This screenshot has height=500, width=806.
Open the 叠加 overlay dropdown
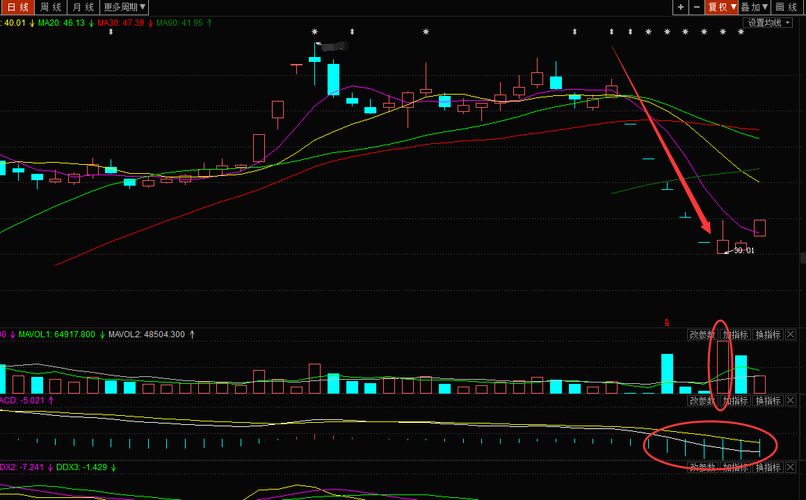pyautogui.click(x=754, y=7)
